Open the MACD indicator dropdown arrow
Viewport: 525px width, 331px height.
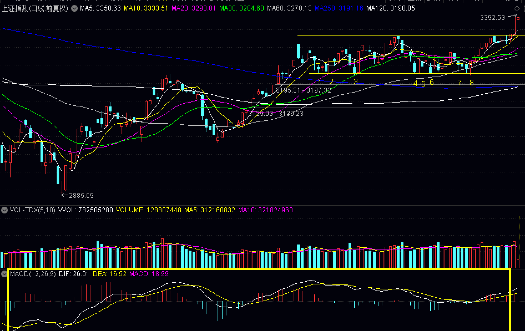4,274
